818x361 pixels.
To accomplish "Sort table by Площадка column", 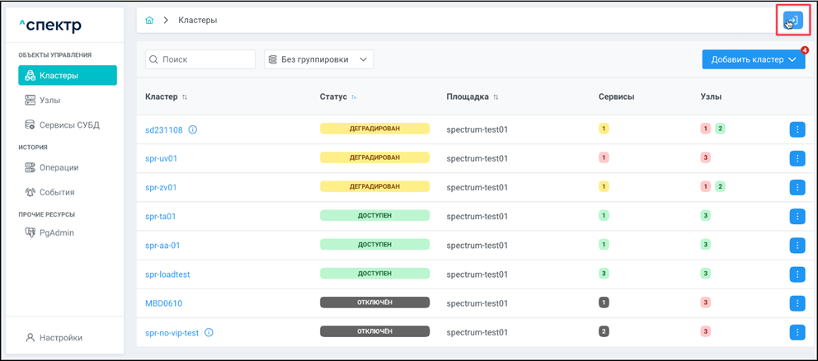I will pos(496,97).
